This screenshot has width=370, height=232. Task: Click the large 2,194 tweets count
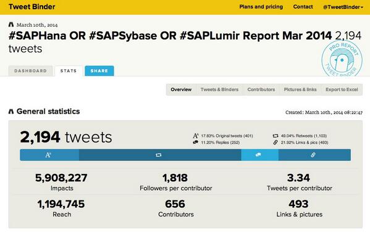pyautogui.click(x=66, y=137)
